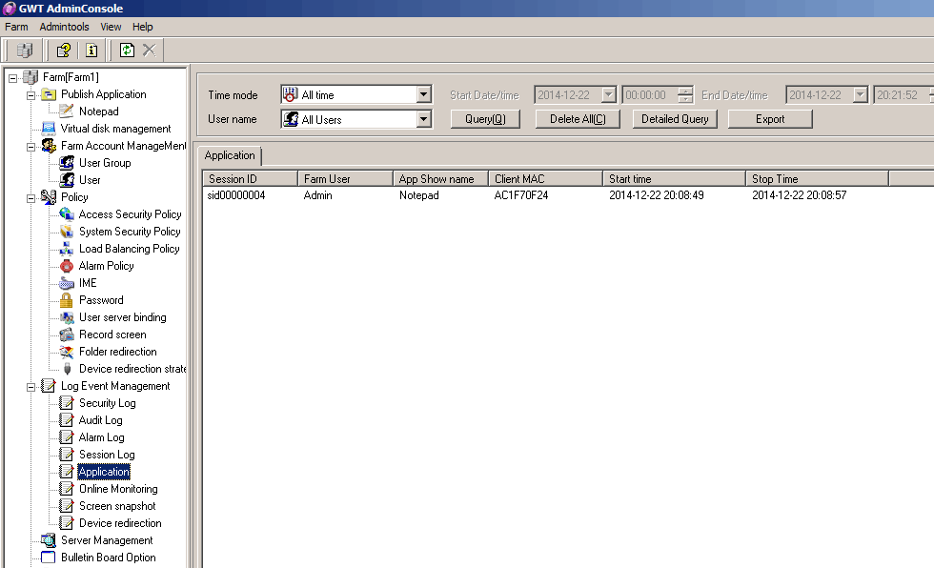Open the User name dropdown

[x=424, y=120]
